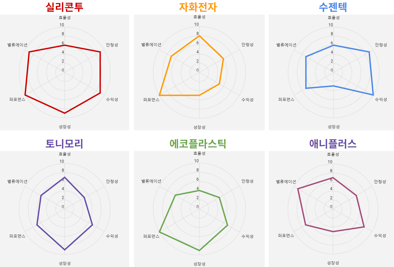This screenshot has width=394, height=267.
Task: Select 수익성 label in 수젠텍 chart
Action: (381, 99)
